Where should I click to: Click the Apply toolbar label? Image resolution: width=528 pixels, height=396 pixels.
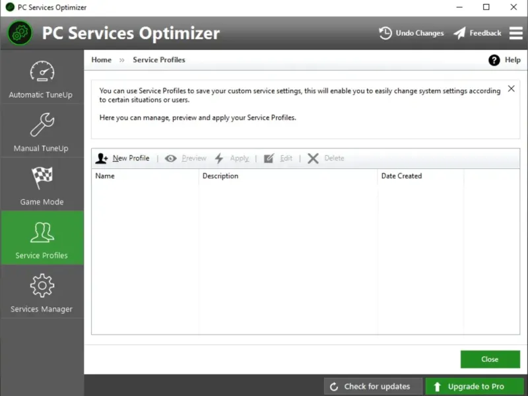[240, 158]
